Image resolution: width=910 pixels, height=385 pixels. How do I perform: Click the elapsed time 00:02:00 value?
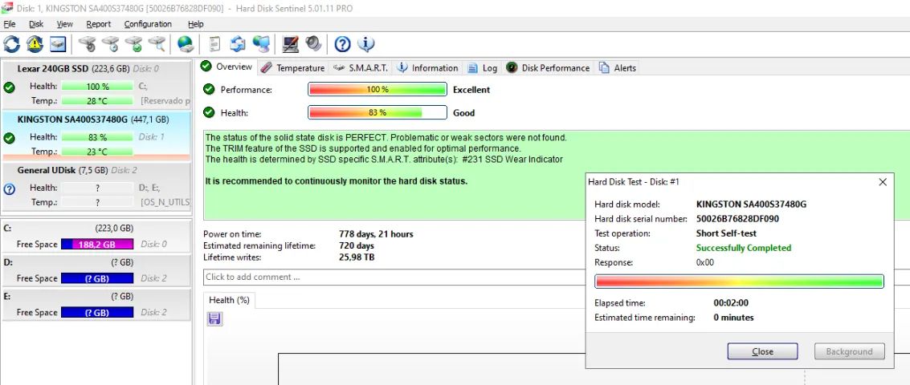point(731,303)
